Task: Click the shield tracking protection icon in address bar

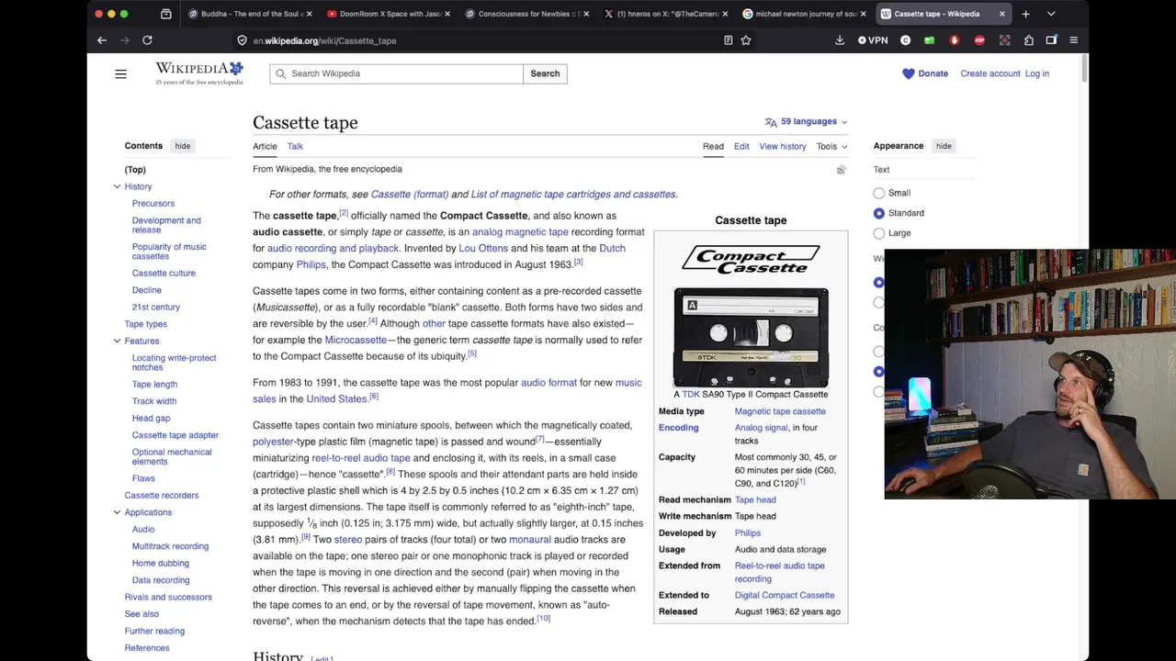Action: [x=242, y=40]
